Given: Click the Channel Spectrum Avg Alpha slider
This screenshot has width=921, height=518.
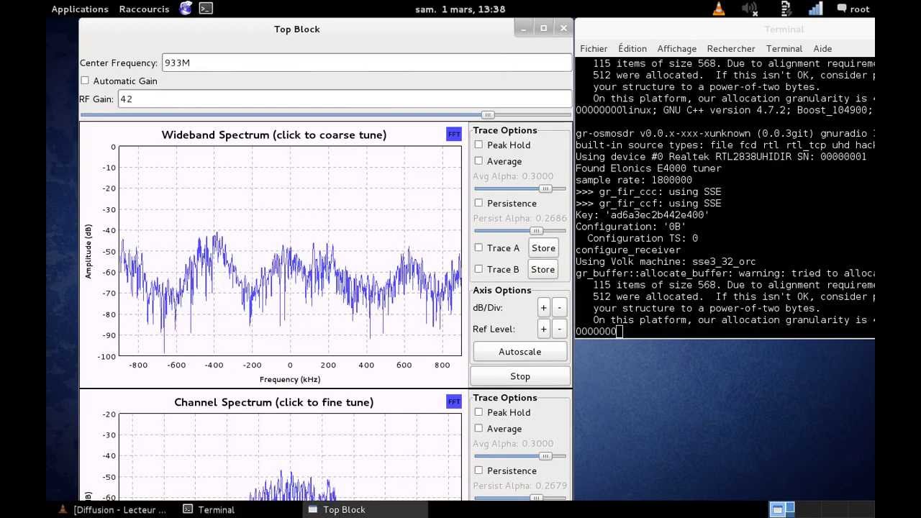Looking at the screenshot, I should point(520,456).
